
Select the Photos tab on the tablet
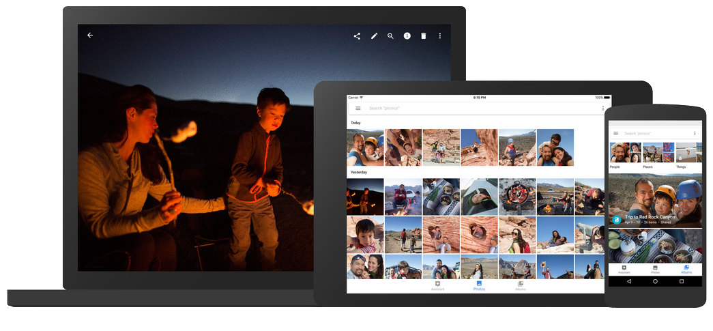[479, 285]
